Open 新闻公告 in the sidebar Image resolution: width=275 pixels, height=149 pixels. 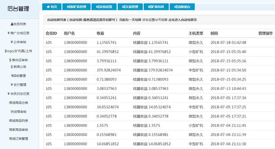(19, 67)
